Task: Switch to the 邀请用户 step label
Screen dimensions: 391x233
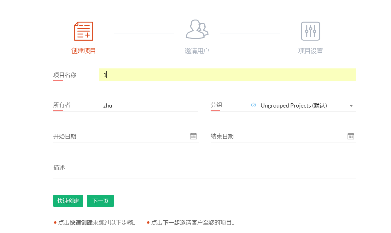Action: point(197,51)
